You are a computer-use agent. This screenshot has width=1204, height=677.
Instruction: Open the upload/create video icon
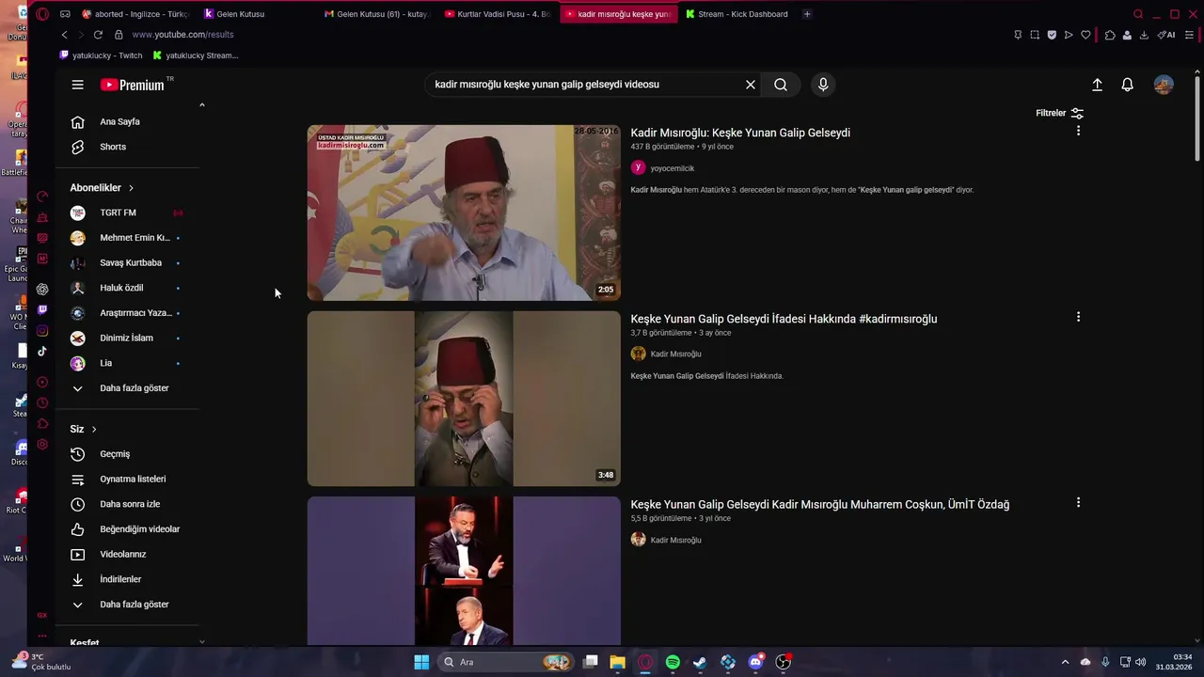point(1097,85)
